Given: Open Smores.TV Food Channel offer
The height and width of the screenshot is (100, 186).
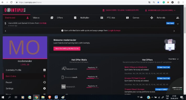Looking at the screenshot, I should 135,78.
